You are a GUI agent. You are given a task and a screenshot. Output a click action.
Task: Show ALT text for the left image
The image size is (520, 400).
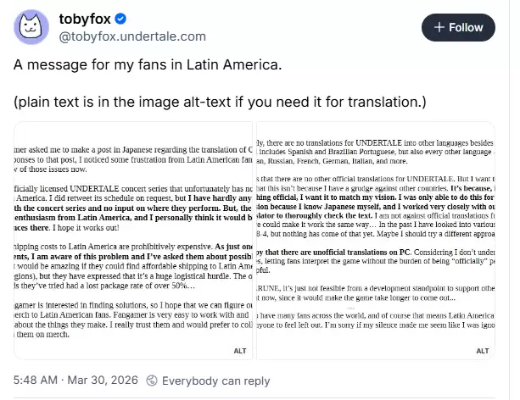240,350
